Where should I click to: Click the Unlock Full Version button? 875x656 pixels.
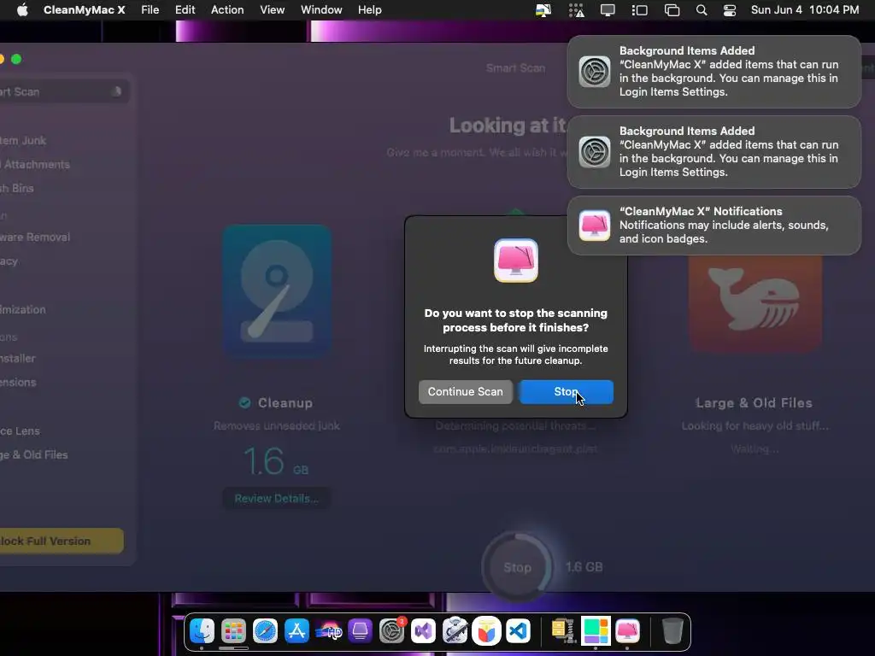tap(62, 541)
